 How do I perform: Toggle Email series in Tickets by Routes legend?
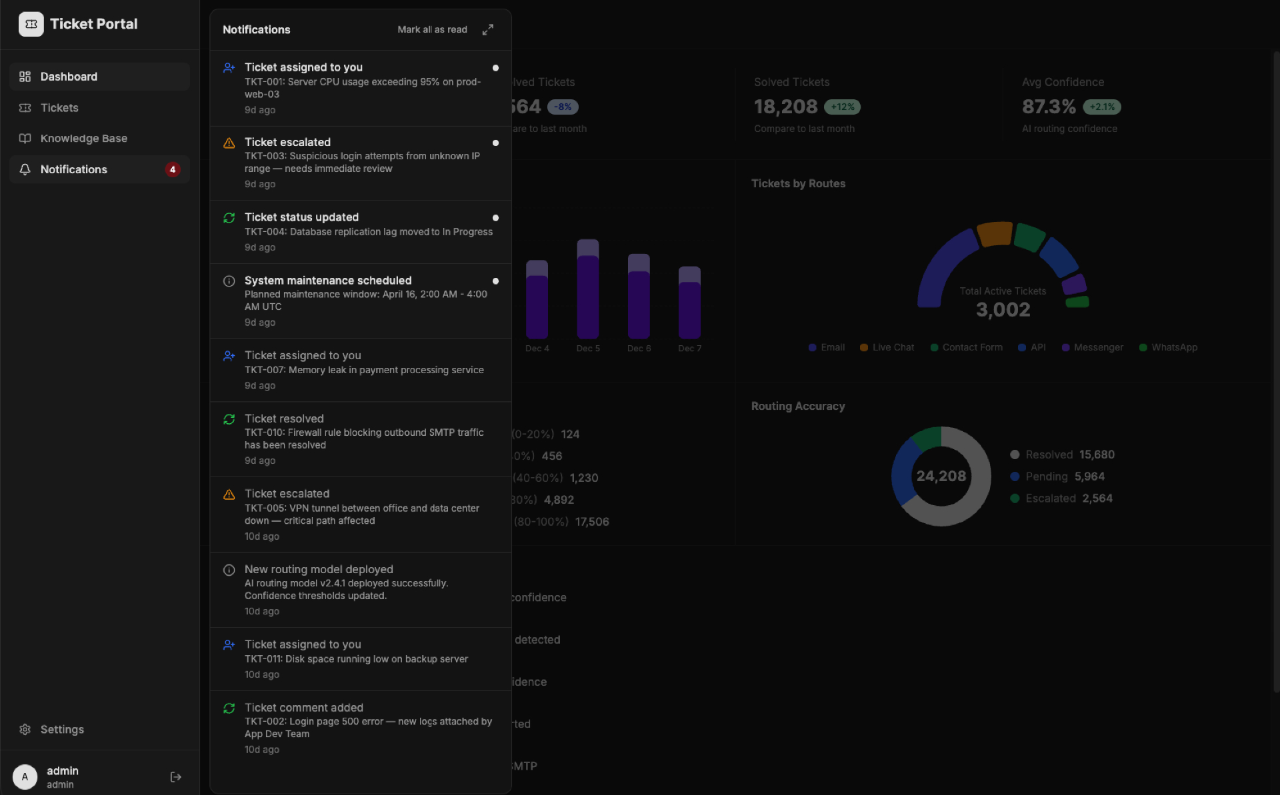click(x=827, y=347)
